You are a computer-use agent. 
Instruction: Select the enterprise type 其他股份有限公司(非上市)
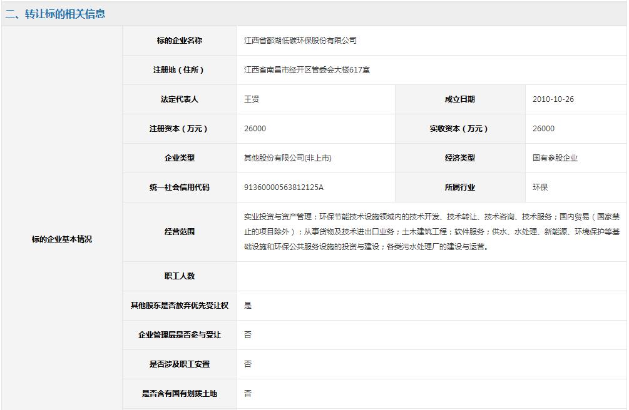[288, 158]
